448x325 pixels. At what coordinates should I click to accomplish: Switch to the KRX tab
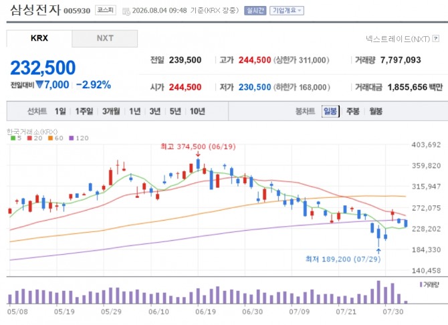(x=39, y=38)
